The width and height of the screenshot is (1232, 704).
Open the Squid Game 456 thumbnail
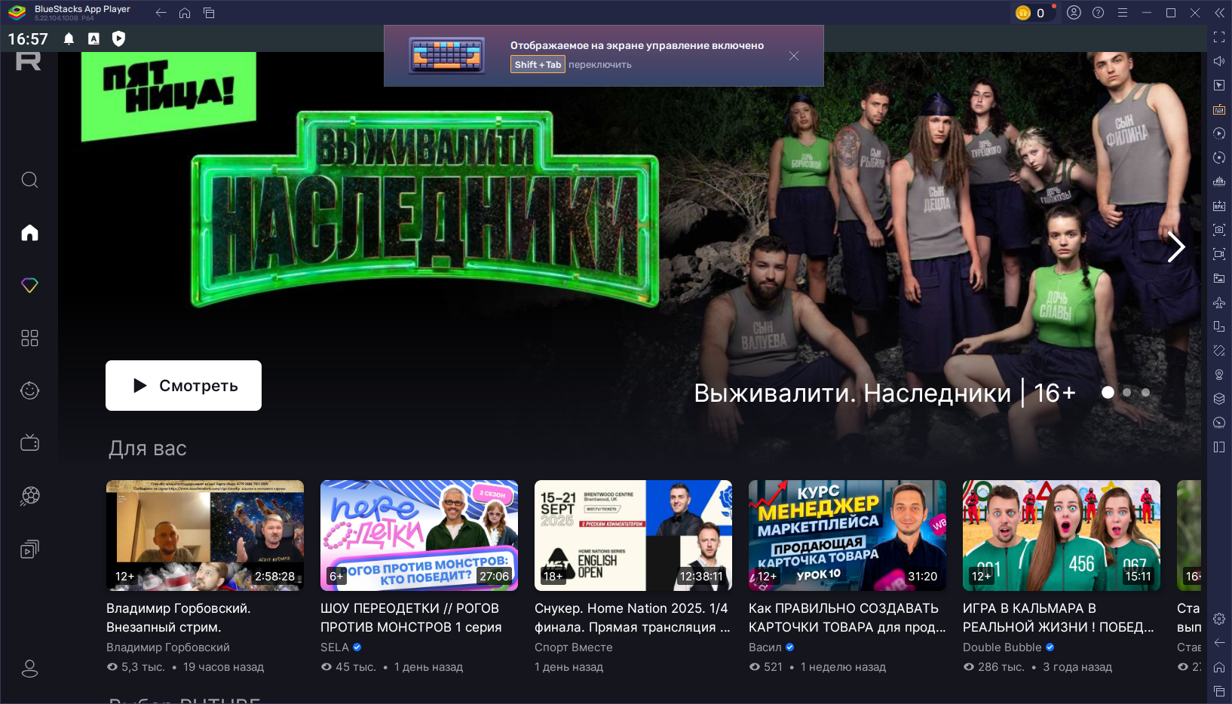tap(1062, 535)
